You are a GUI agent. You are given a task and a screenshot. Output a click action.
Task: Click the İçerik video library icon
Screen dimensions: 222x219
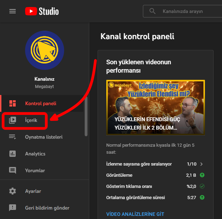[x=13, y=120]
